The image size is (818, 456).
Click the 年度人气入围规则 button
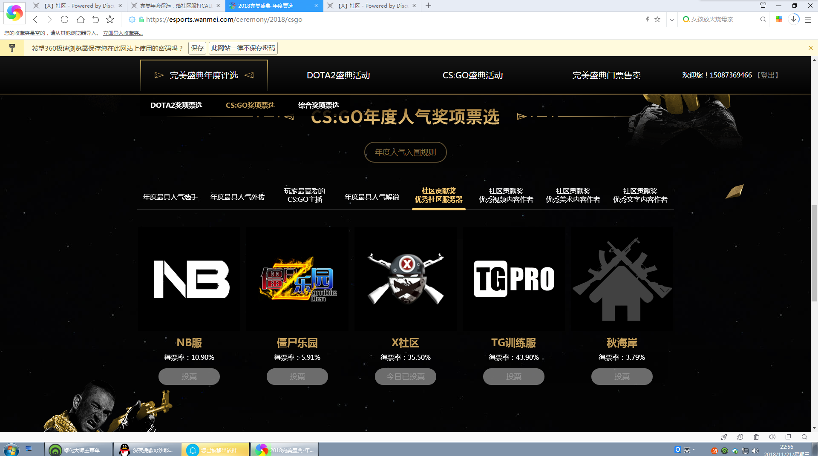click(405, 152)
